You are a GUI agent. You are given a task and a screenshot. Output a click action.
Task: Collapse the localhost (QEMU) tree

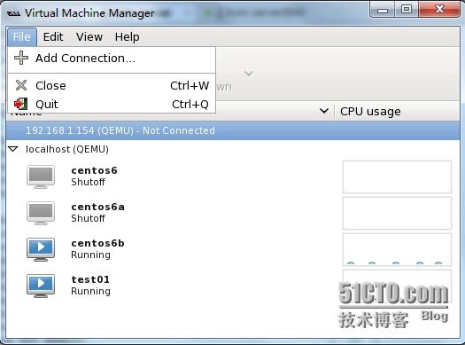pyautogui.click(x=13, y=149)
